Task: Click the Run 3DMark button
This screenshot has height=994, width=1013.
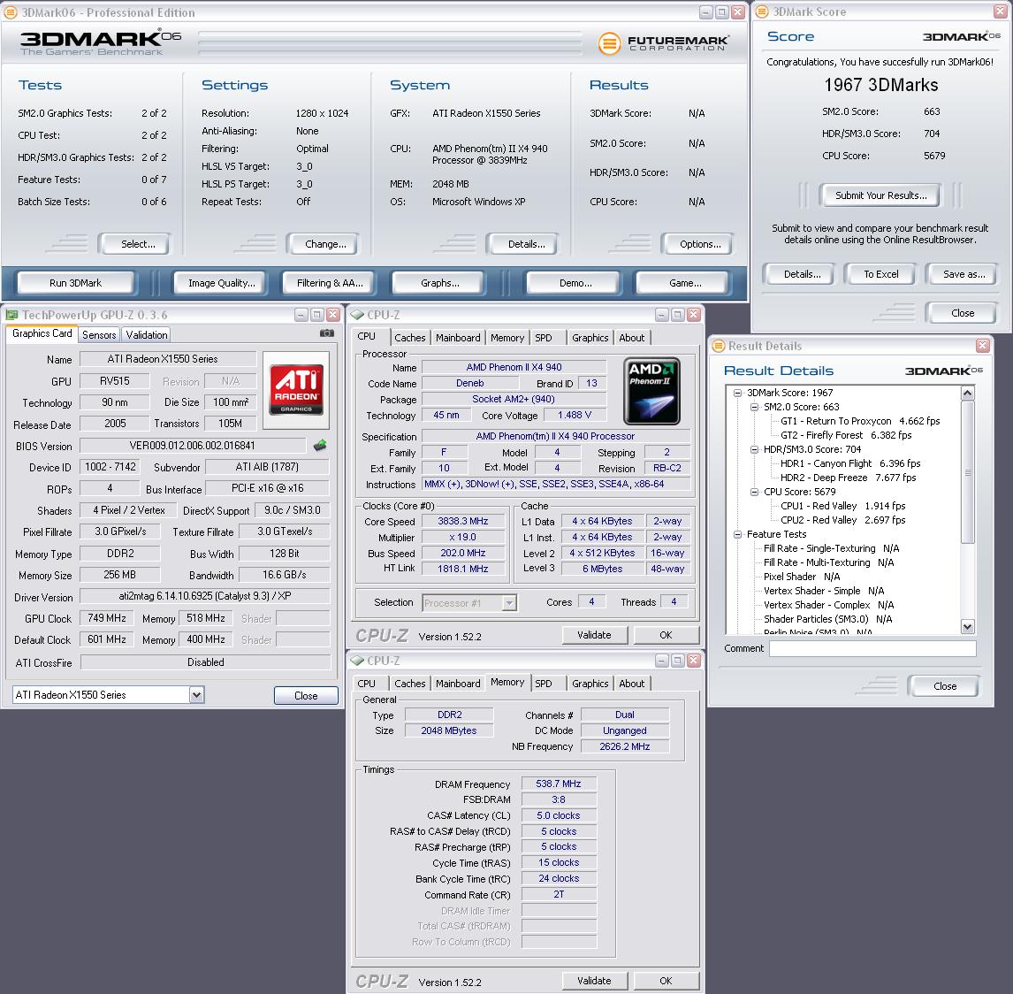Action: click(x=76, y=283)
